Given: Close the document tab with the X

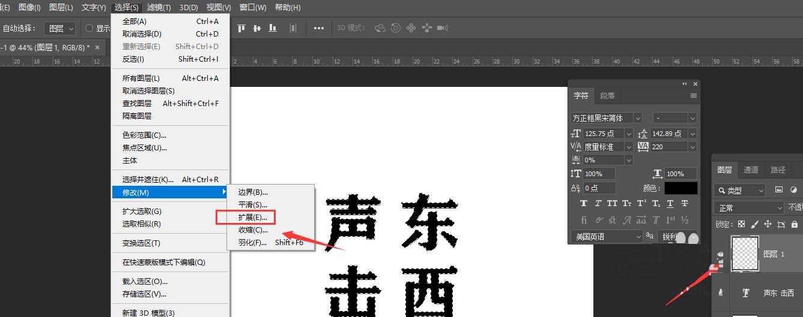Looking at the screenshot, I should 96,47.
